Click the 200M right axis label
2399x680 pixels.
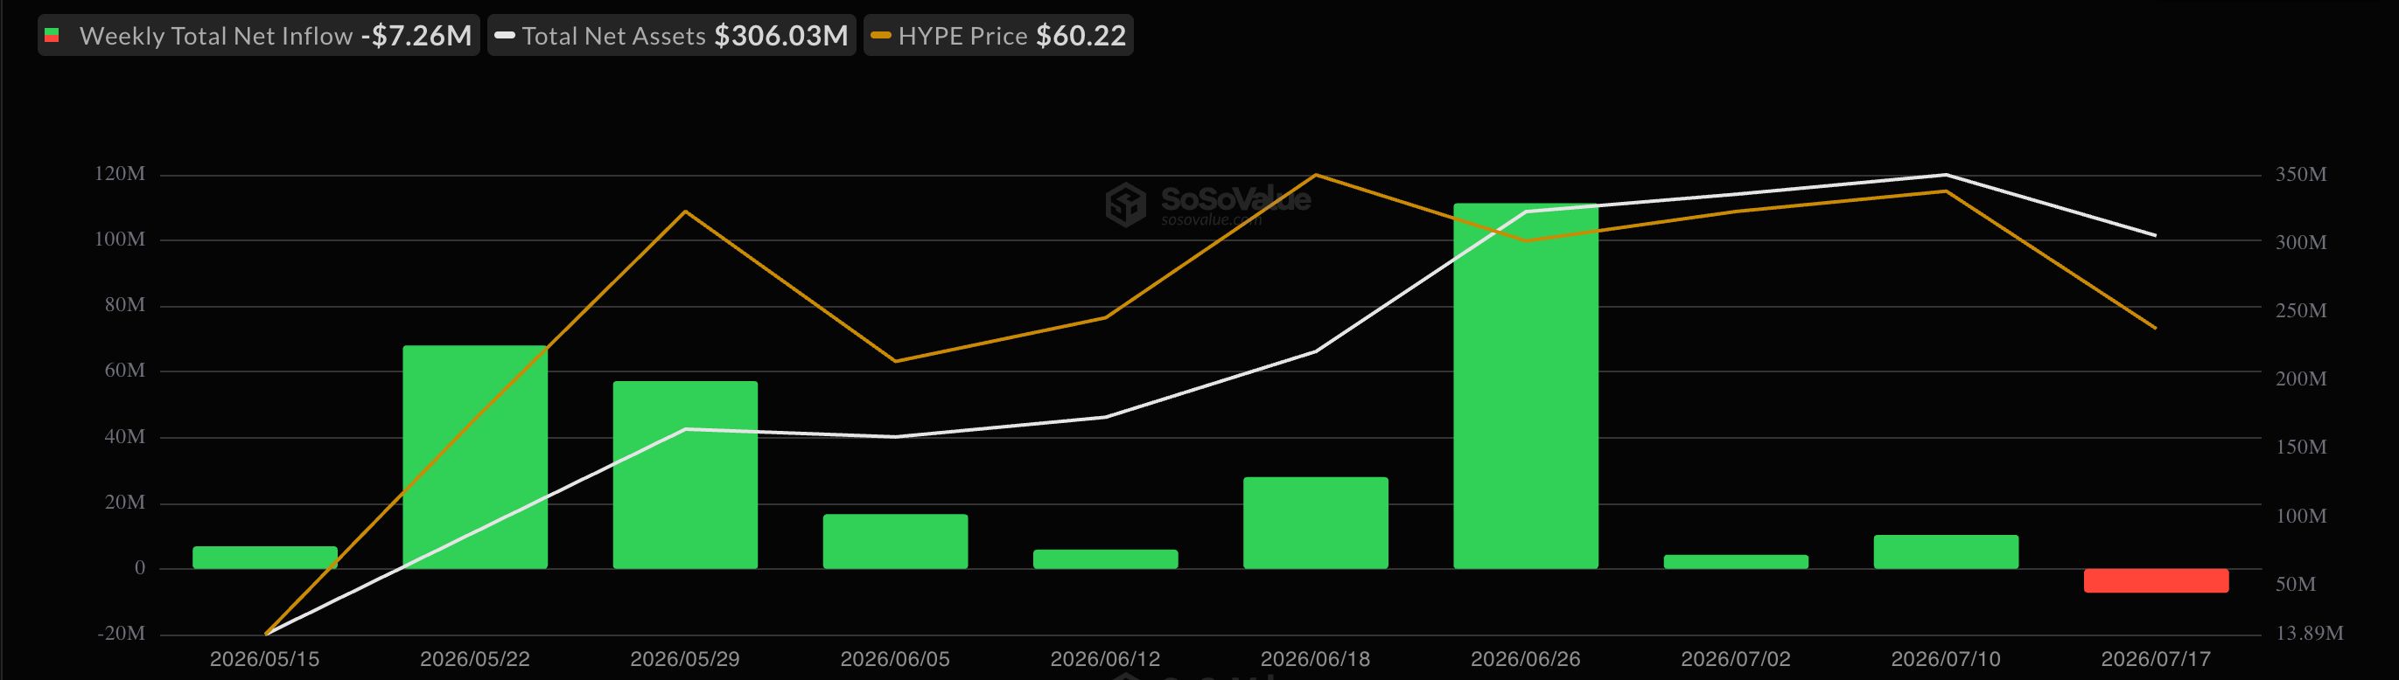(x=2301, y=378)
